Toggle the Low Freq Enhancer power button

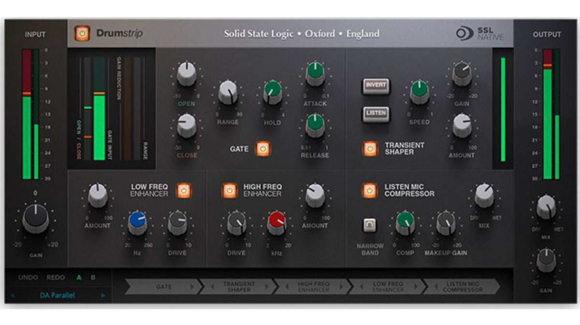tap(183, 191)
